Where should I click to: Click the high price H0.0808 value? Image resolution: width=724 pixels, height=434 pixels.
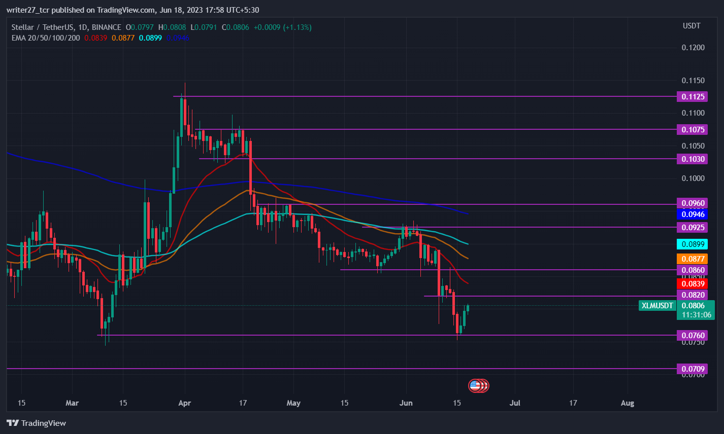click(x=173, y=27)
